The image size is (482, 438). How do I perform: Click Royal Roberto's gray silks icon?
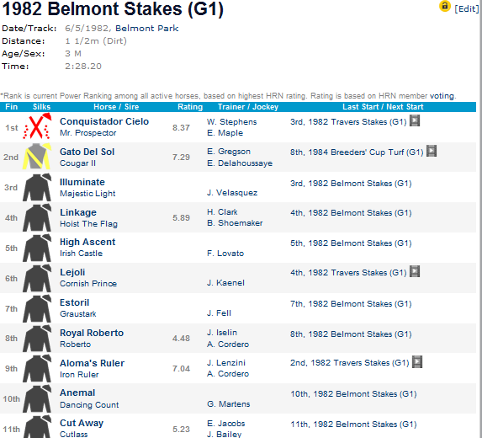37,339
